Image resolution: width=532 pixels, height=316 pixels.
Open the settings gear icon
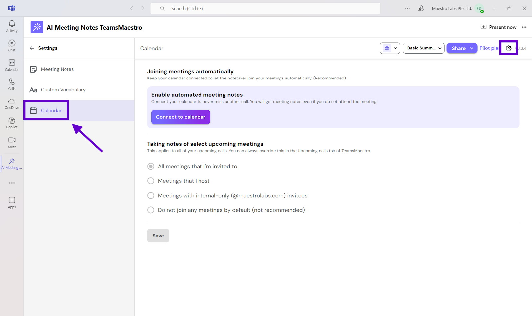point(509,48)
